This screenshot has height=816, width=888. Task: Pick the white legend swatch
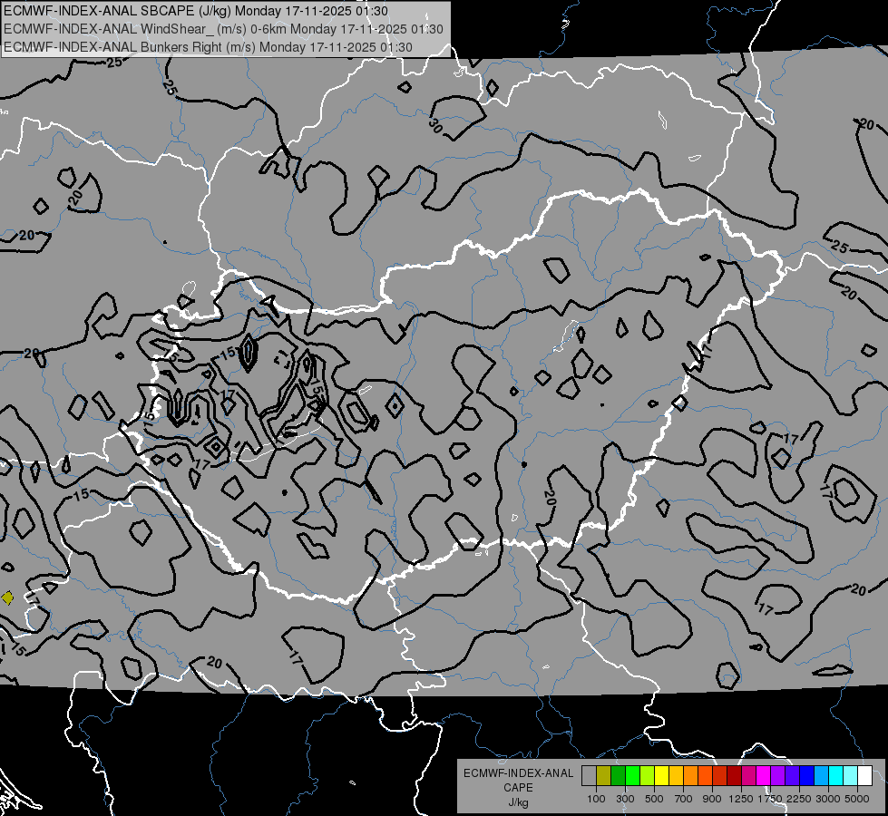(865, 776)
